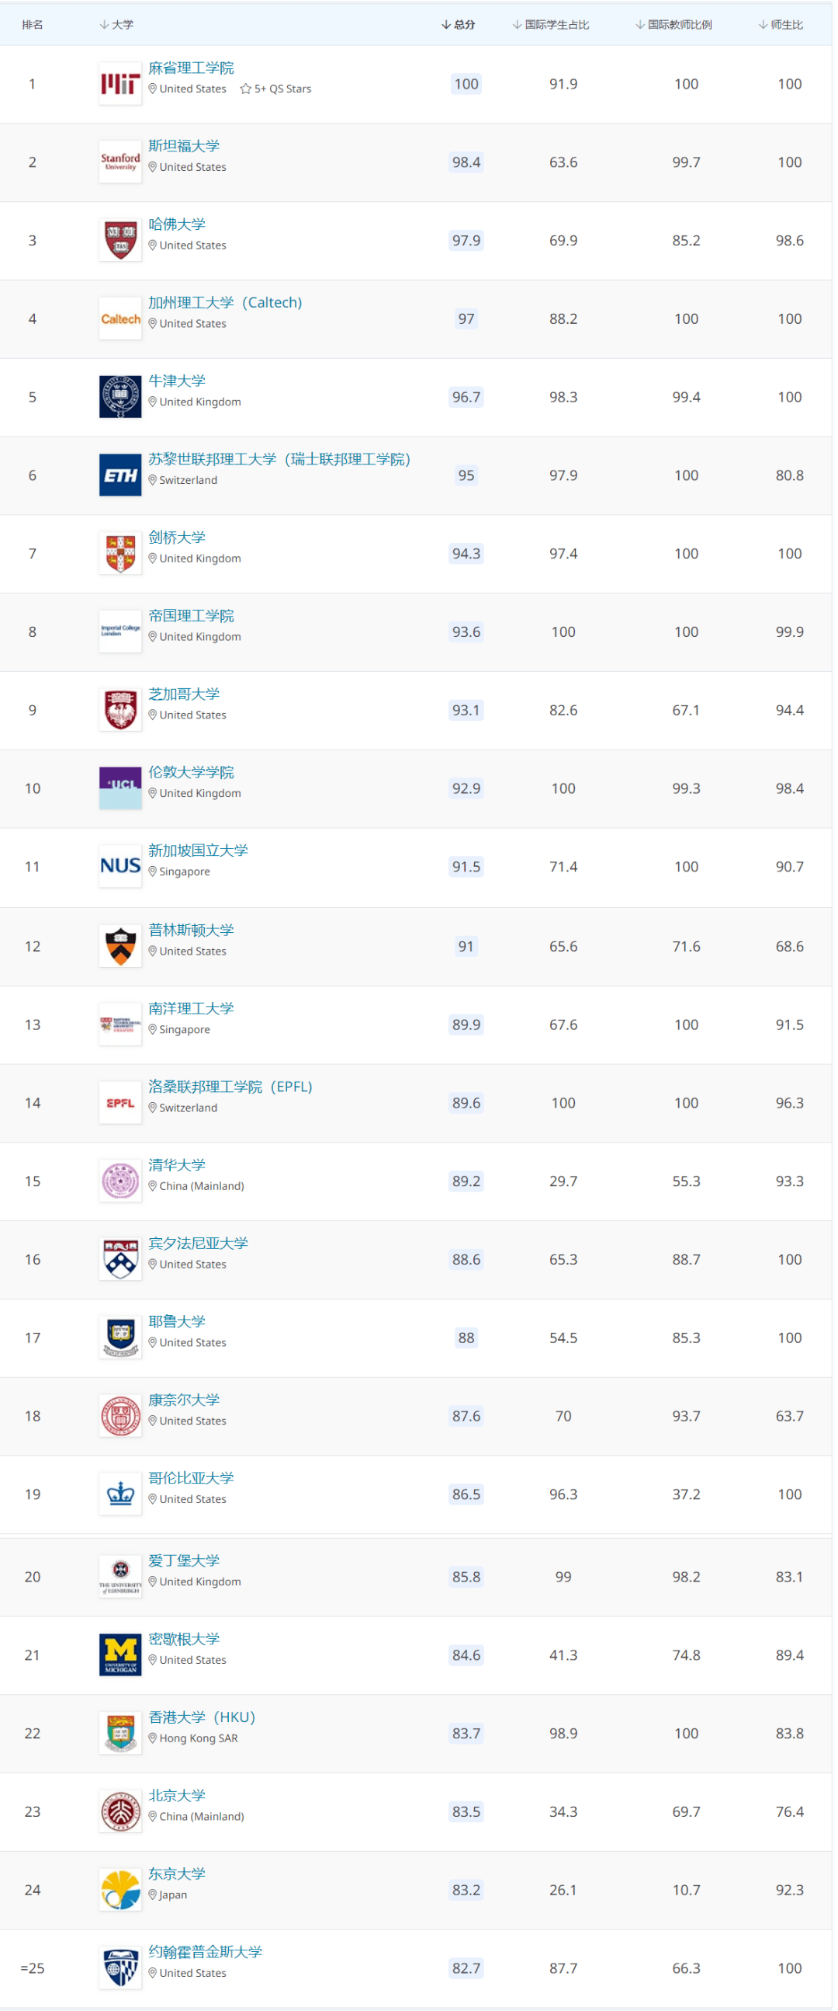Click the NUS logo
The image size is (838, 2011).
[x=121, y=868]
